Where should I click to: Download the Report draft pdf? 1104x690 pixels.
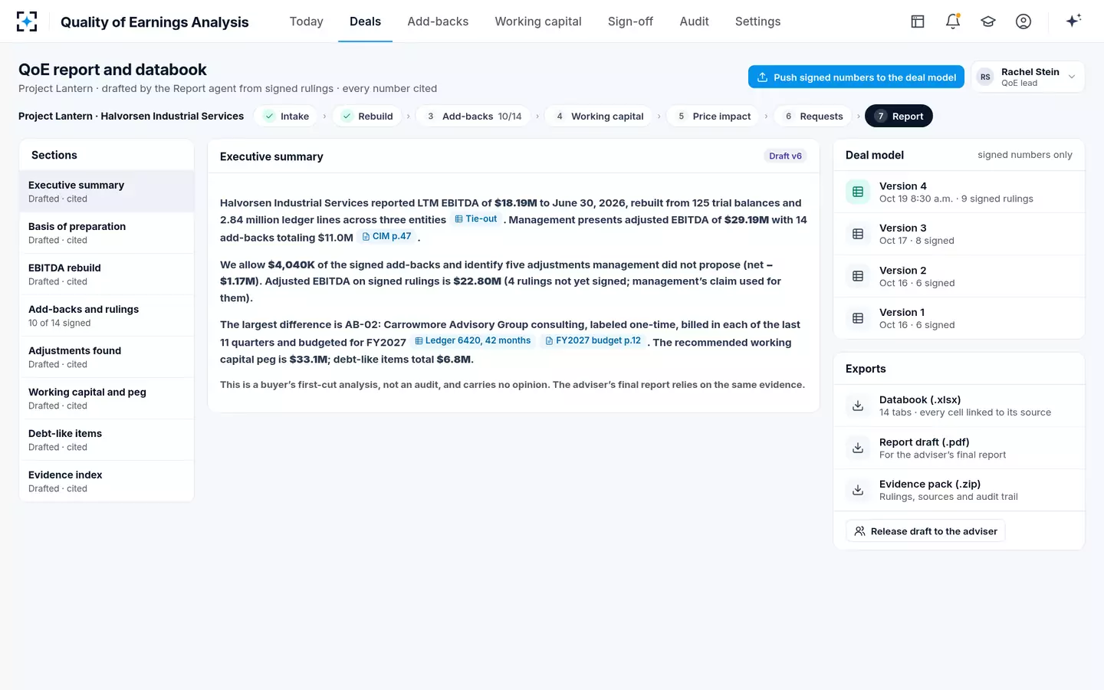click(959, 448)
